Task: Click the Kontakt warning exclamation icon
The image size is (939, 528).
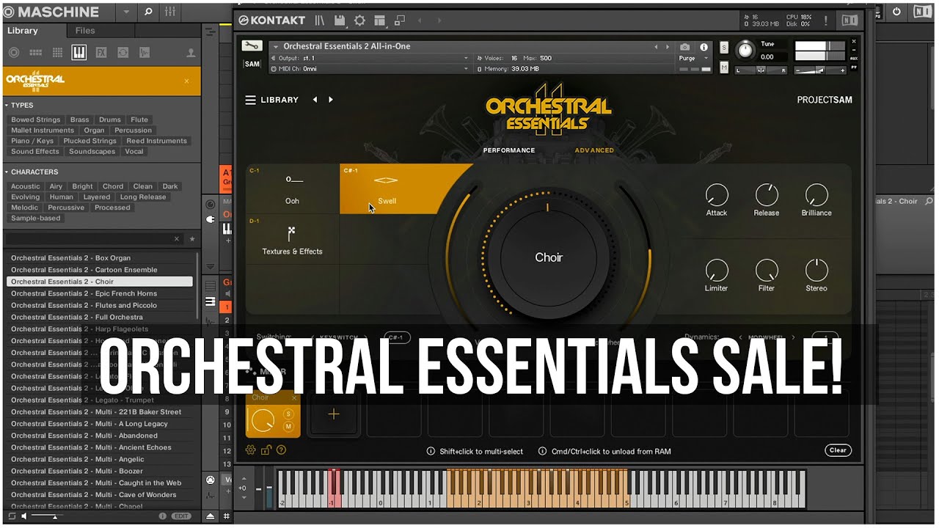Action: (x=825, y=21)
